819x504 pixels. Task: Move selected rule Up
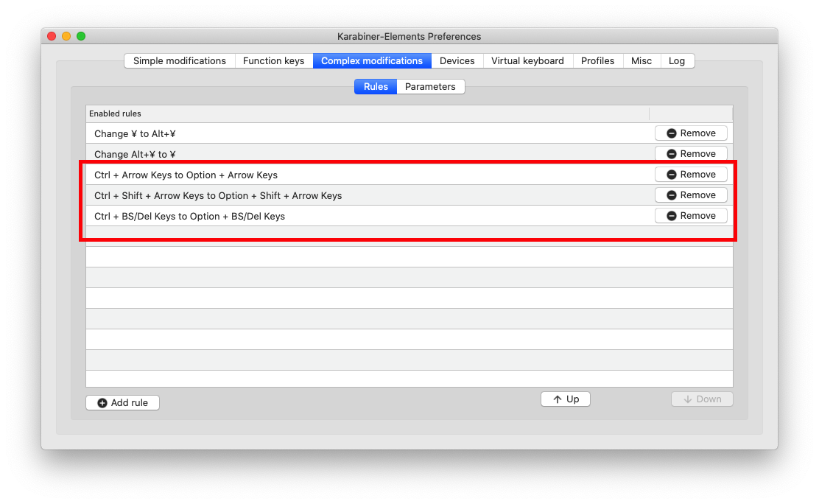566,399
